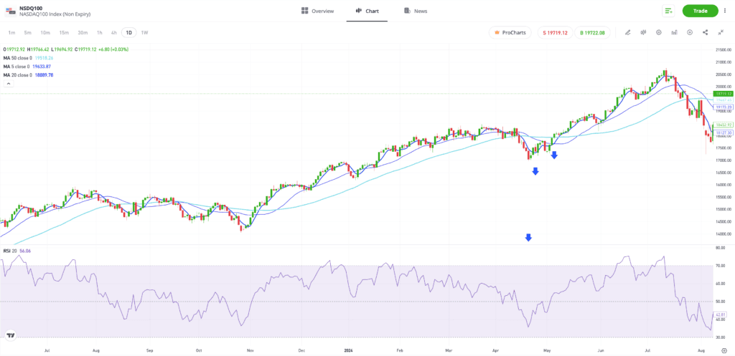Click the TradingView logo in RSI pane
Screen dimensions: 735x356
[x=10, y=335]
